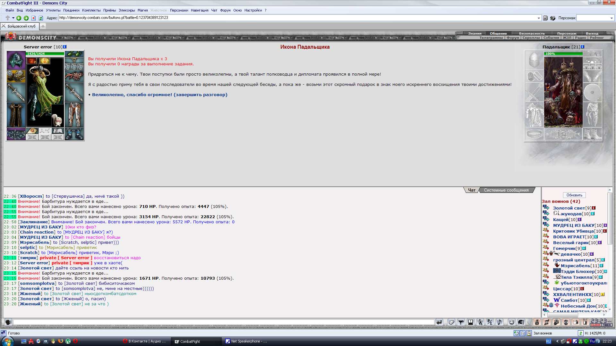Click the green refresh icon beside H: 1425/M: 0
Screen dimensions: 616x346
click(x=581, y=333)
